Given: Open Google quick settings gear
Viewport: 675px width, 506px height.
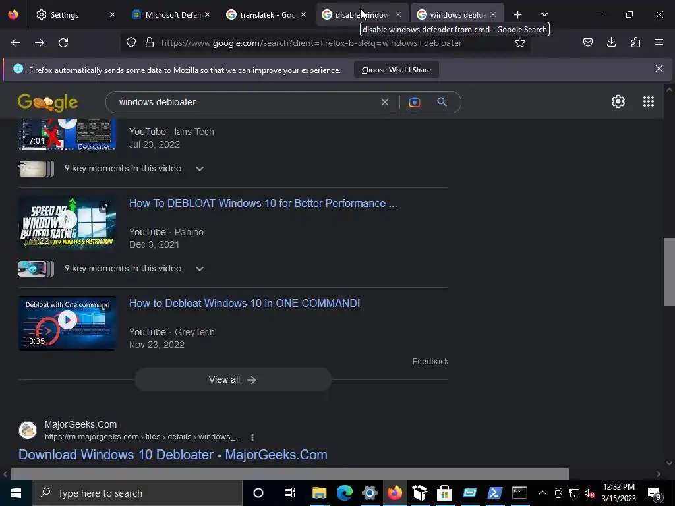Looking at the screenshot, I should pyautogui.click(x=618, y=101).
